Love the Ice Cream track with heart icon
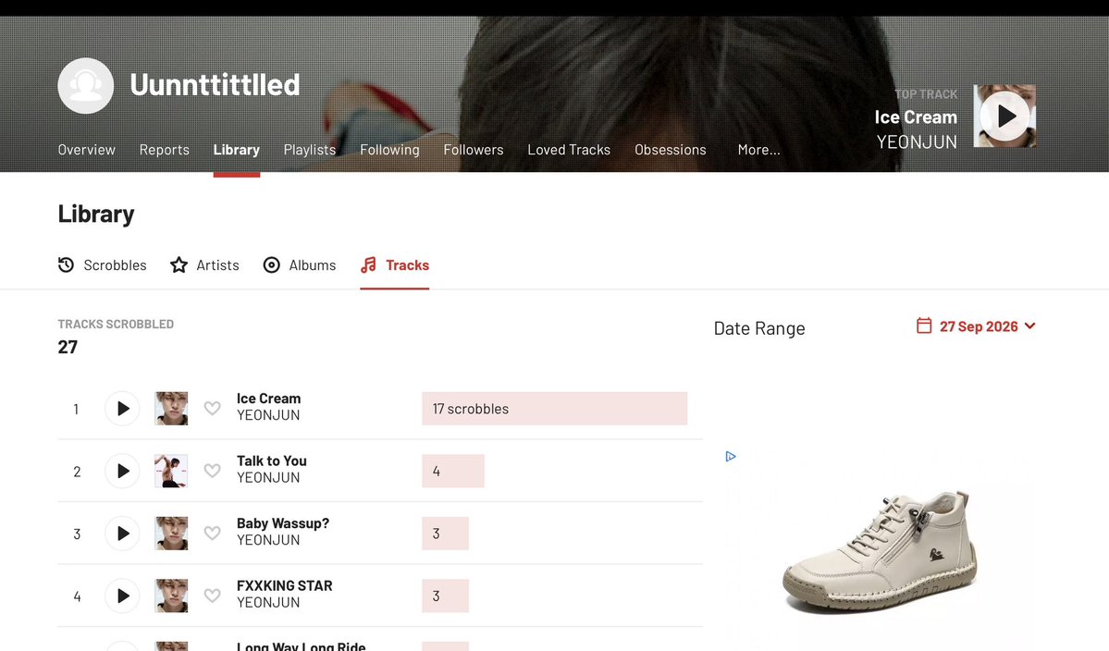The image size is (1109, 651). tap(212, 409)
